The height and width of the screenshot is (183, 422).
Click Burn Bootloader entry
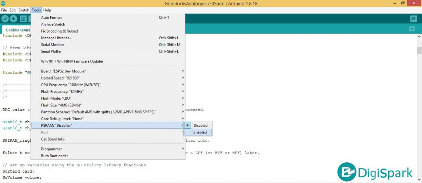point(54,156)
